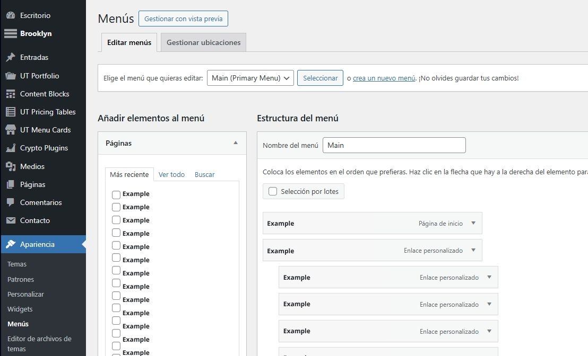The width and height of the screenshot is (588, 356).
Task: Click the Comentarios speech bubble icon
Action: 11,202
